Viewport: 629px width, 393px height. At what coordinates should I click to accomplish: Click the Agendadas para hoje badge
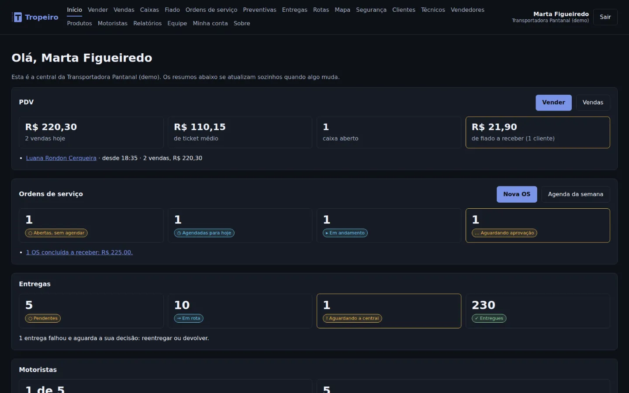click(204, 233)
